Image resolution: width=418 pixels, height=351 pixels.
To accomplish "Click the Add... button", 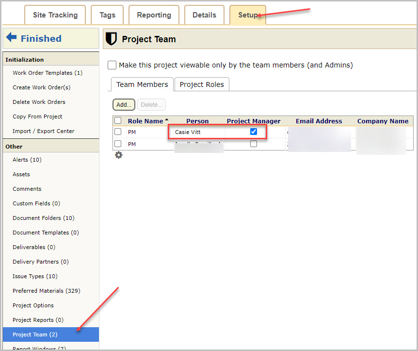I will 124,105.
